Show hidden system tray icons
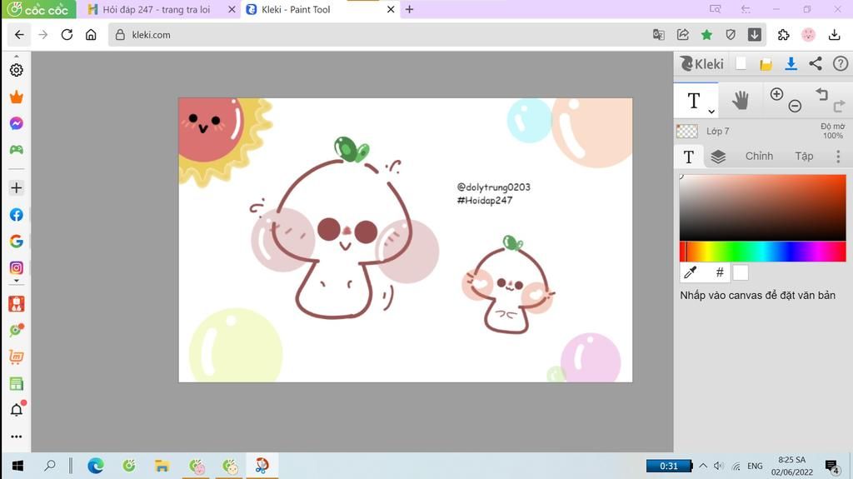Viewport: 853px width, 479px height. click(703, 466)
